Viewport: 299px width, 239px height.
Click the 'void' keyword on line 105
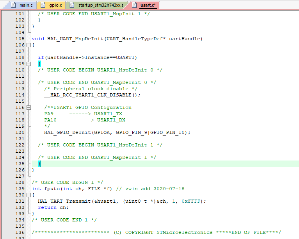point(38,39)
